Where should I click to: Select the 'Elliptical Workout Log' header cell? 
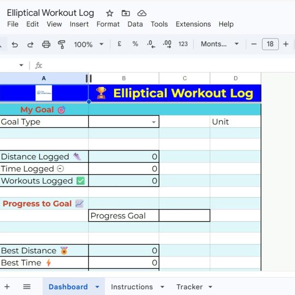(175, 93)
